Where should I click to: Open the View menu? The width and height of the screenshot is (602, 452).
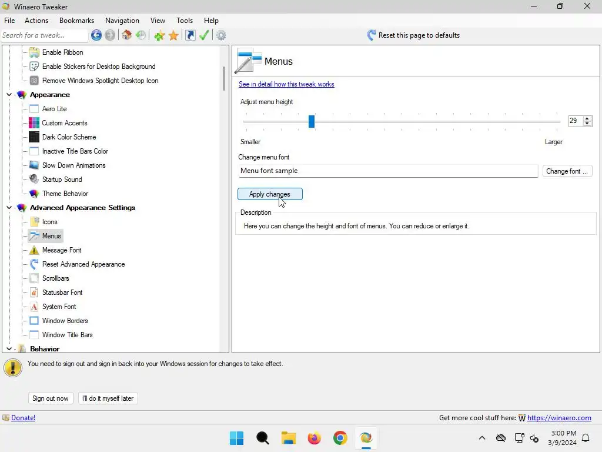158,21
